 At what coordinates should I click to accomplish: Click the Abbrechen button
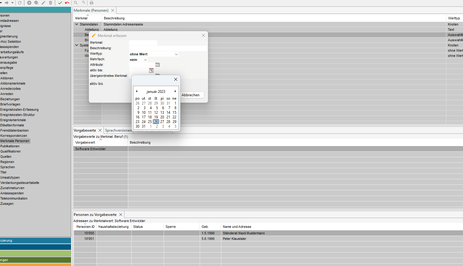191,95
